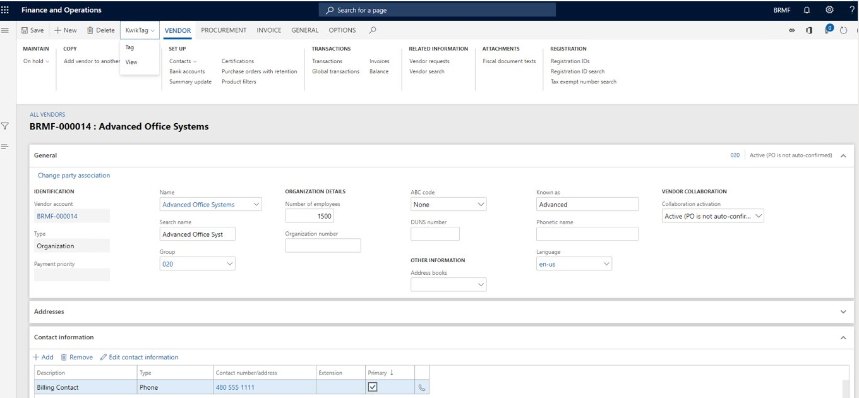859x398 pixels.
Task: Open the BRMF-000014 vendor account link
Action: coord(57,216)
